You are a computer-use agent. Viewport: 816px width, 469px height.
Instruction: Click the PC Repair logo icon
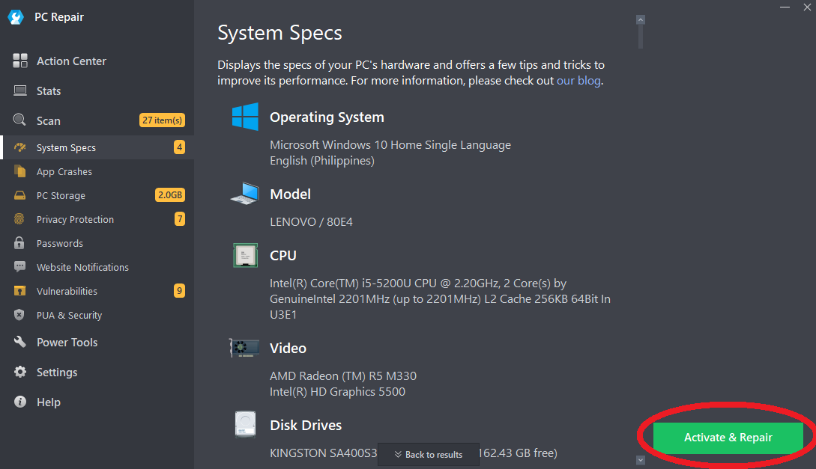[16, 17]
